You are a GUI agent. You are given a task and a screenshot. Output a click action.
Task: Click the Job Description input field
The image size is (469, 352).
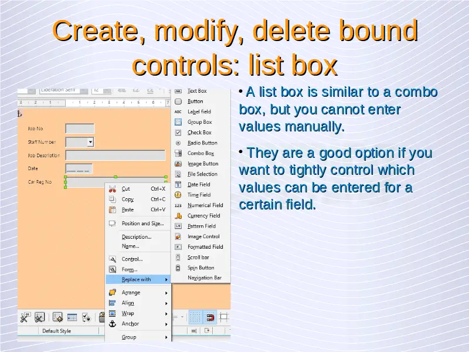(115, 155)
